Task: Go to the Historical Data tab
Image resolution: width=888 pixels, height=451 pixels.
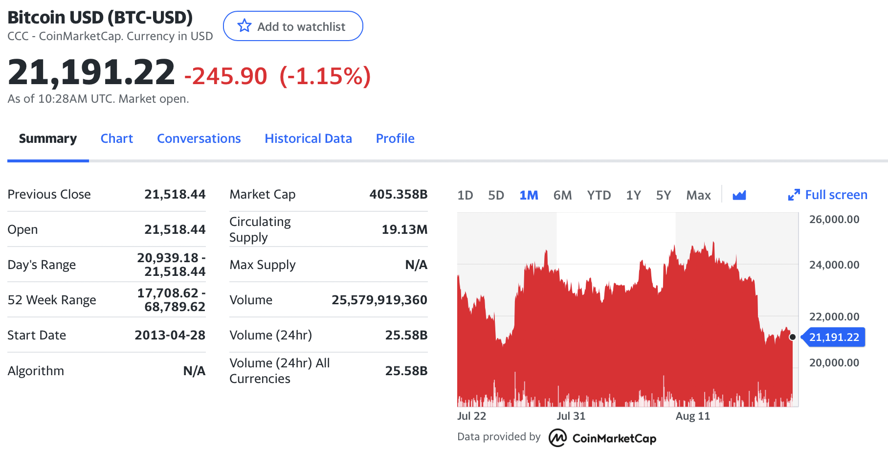Action: point(308,138)
